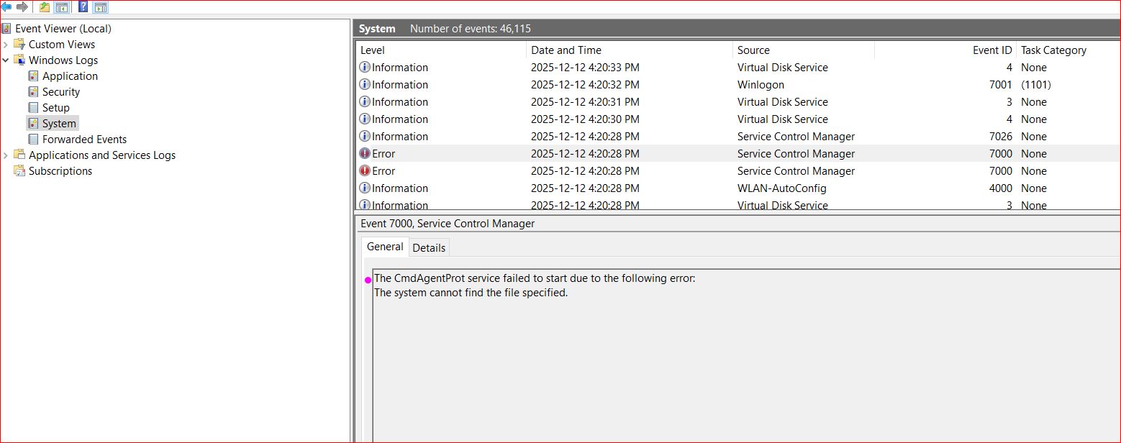This screenshot has width=1121, height=443.
Task: Toggle the Show/Hide Console Tree icon
Action: pos(62,7)
